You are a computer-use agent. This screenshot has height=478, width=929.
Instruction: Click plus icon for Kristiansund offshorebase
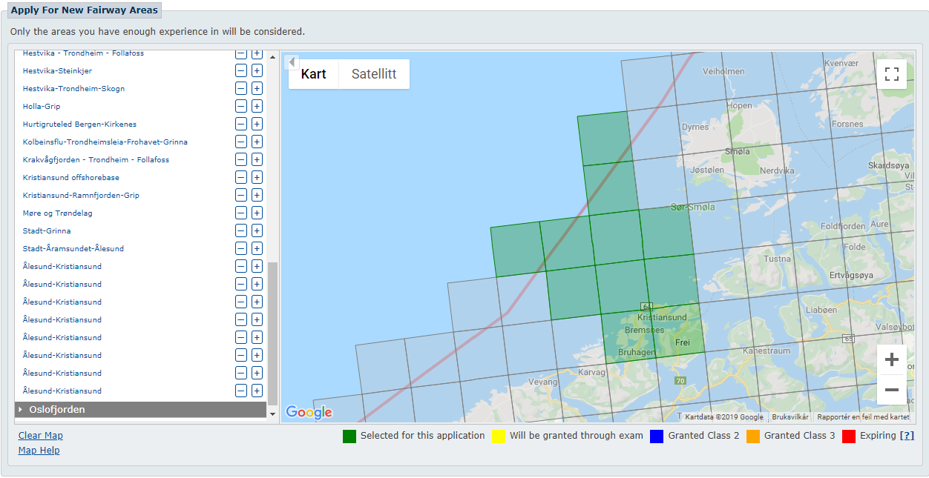[257, 178]
